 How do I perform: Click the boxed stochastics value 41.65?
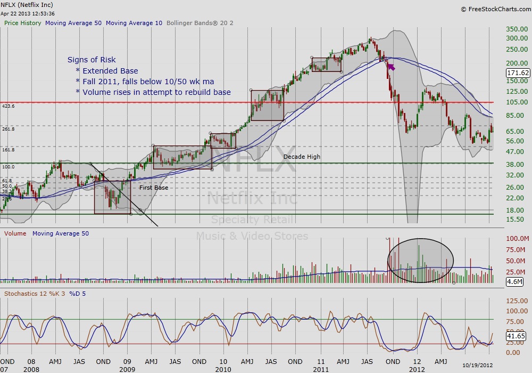(516, 336)
